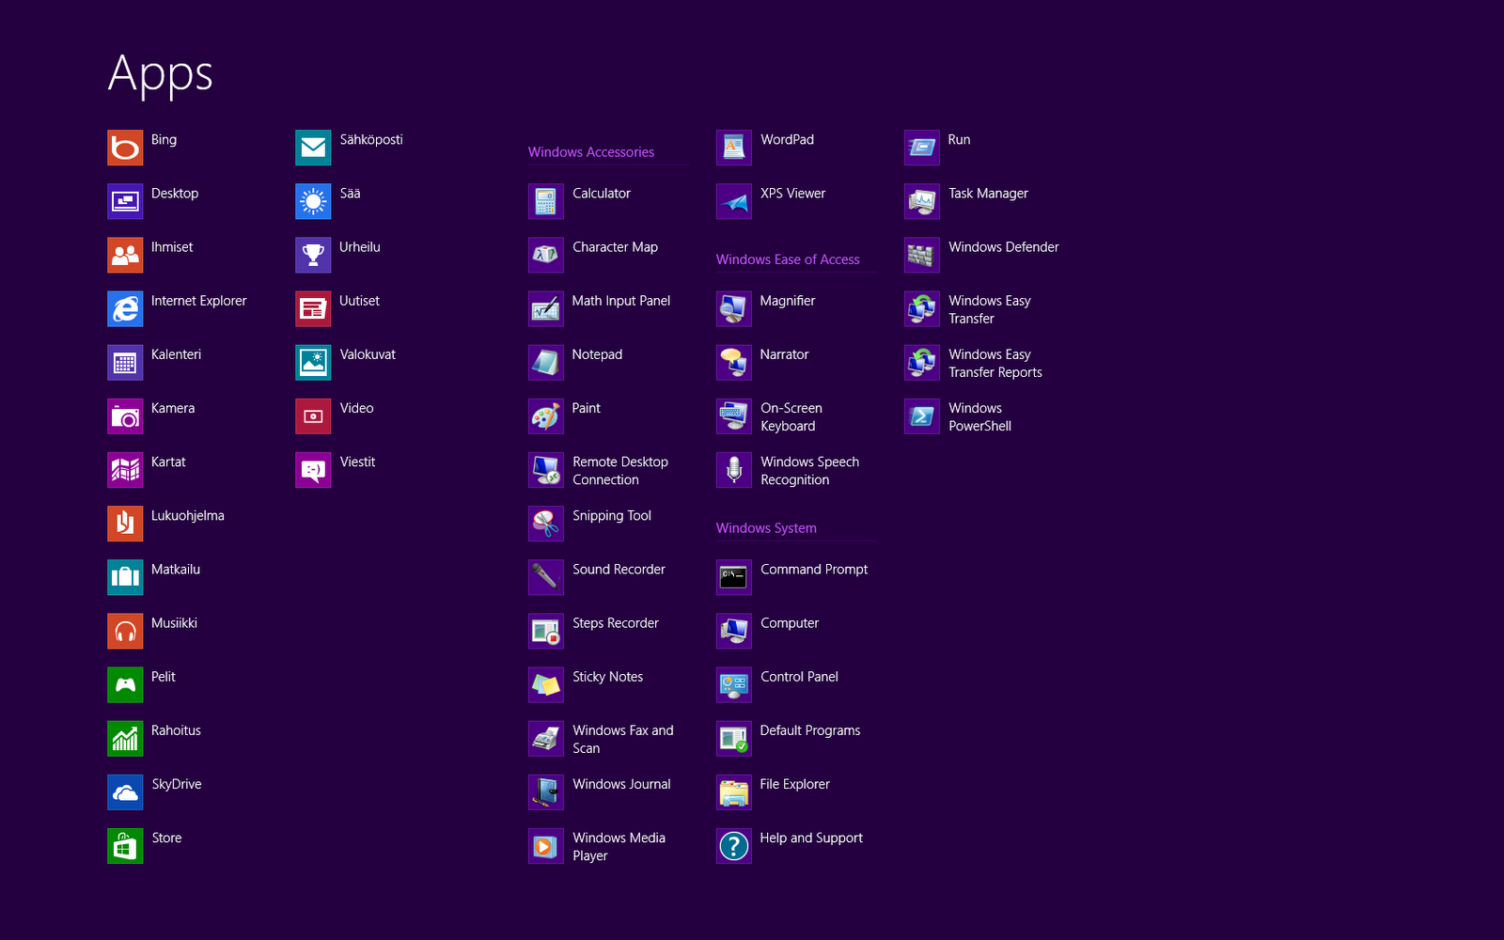Launch the Control Panel icon
Screen dimensions: 1504x940
click(734, 683)
